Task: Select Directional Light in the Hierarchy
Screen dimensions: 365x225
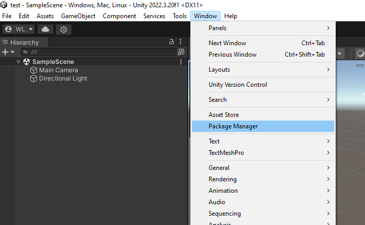Action: pyautogui.click(x=63, y=78)
